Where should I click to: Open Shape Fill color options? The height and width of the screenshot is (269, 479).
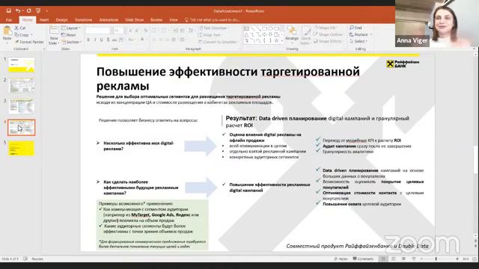(x=325, y=28)
